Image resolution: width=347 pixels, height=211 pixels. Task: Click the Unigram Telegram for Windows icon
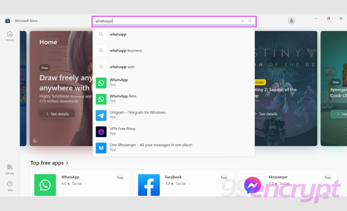(101, 115)
